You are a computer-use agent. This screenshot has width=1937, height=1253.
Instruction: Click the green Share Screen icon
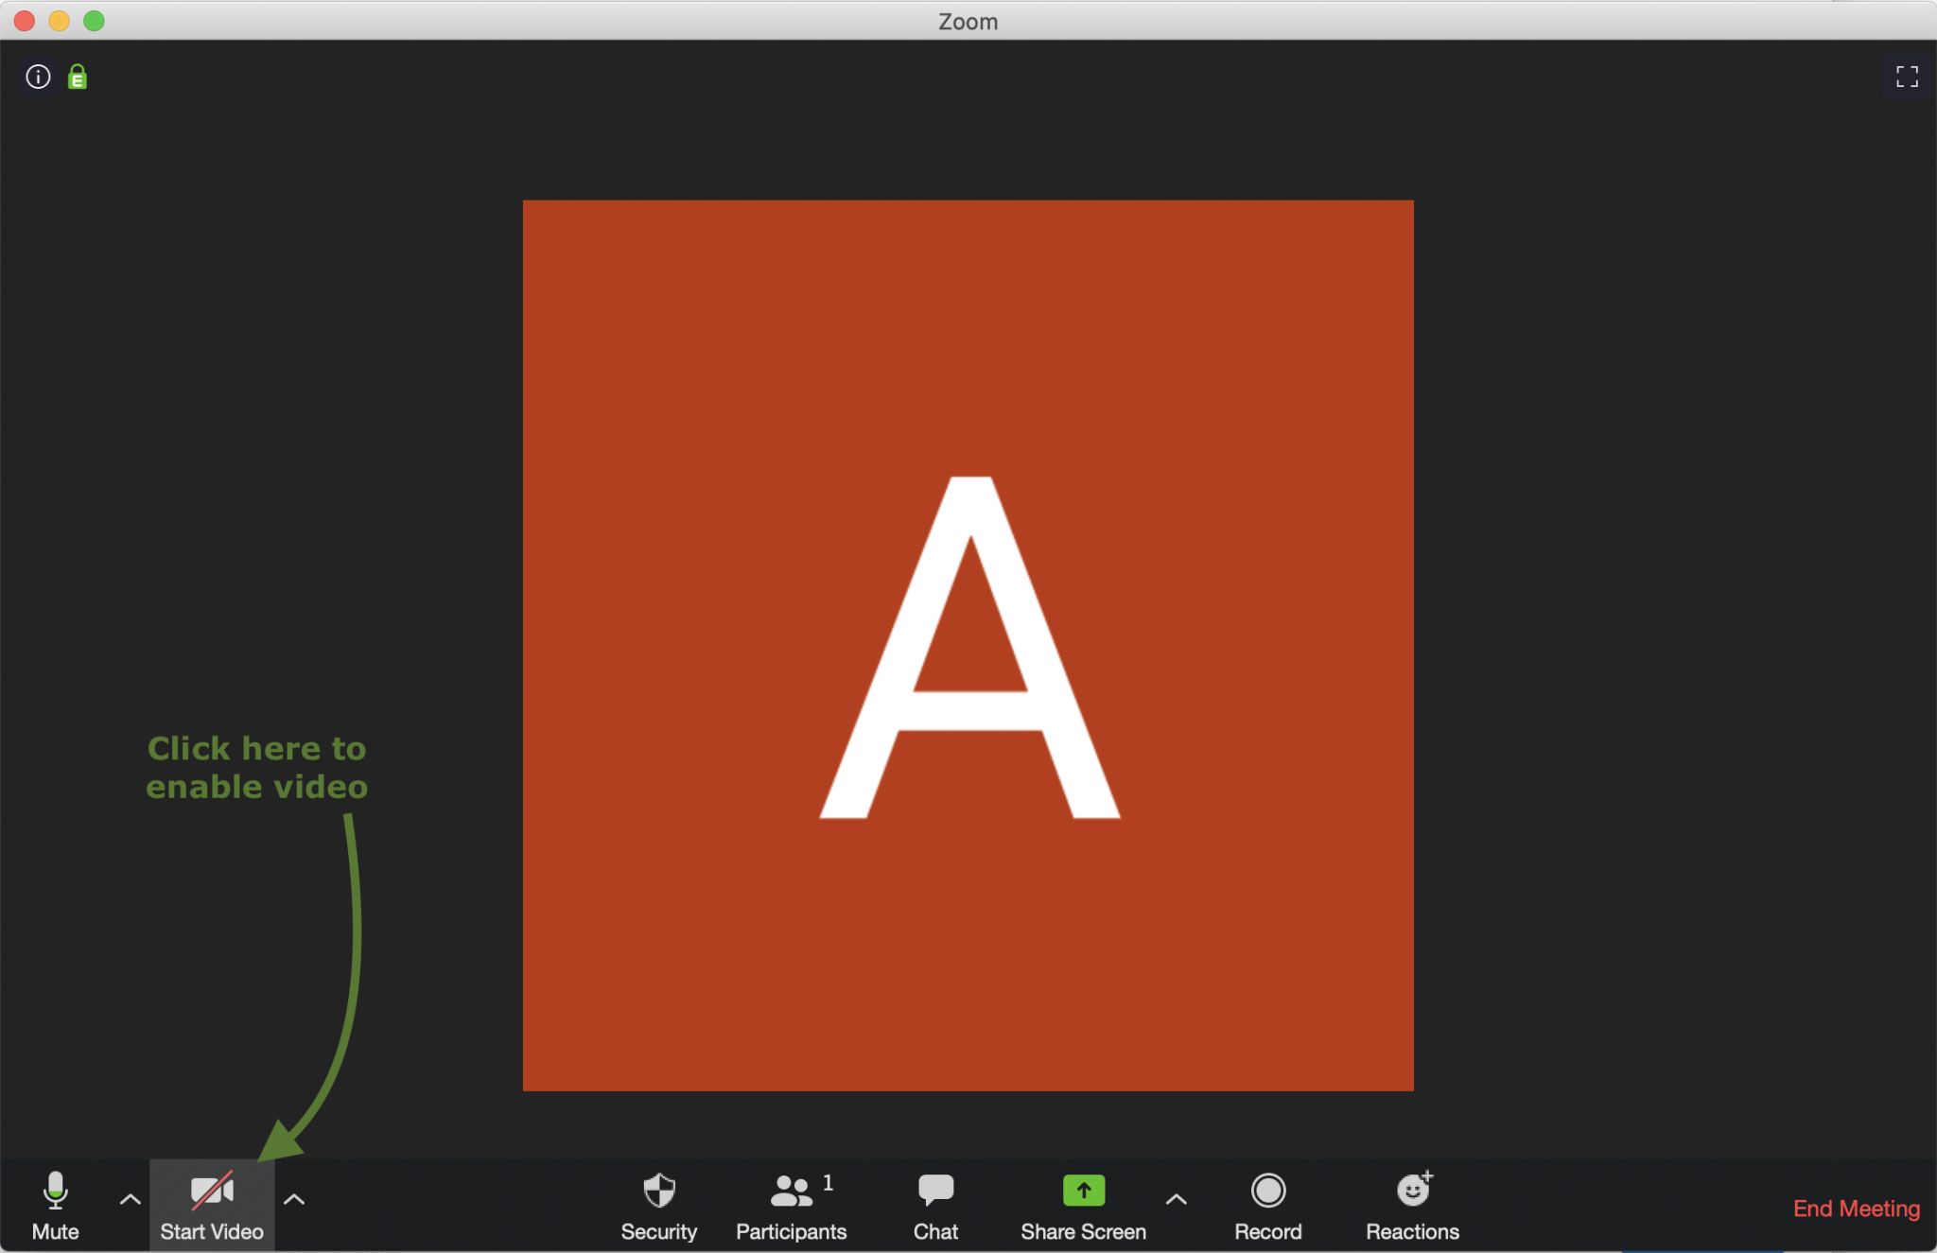pyautogui.click(x=1083, y=1191)
